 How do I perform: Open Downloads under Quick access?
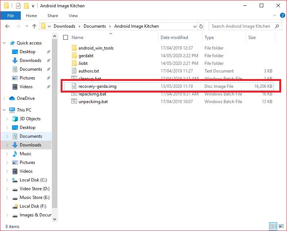pos(30,60)
